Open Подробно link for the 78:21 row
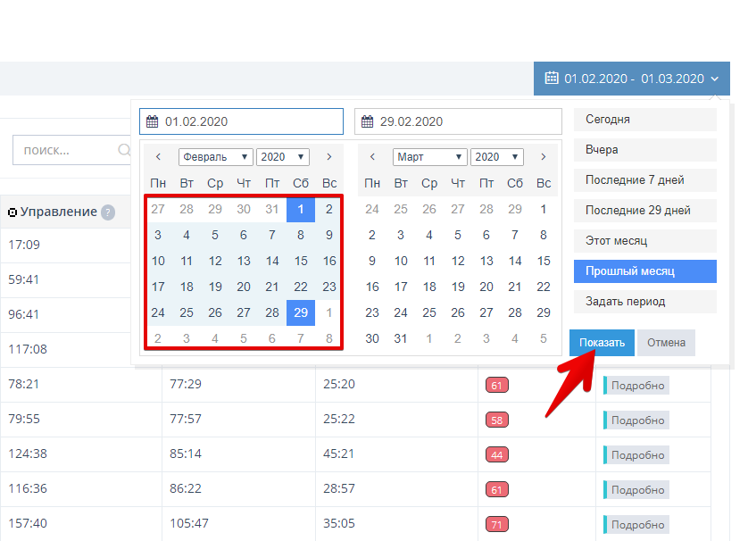The height and width of the screenshot is (541, 748). click(x=637, y=386)
